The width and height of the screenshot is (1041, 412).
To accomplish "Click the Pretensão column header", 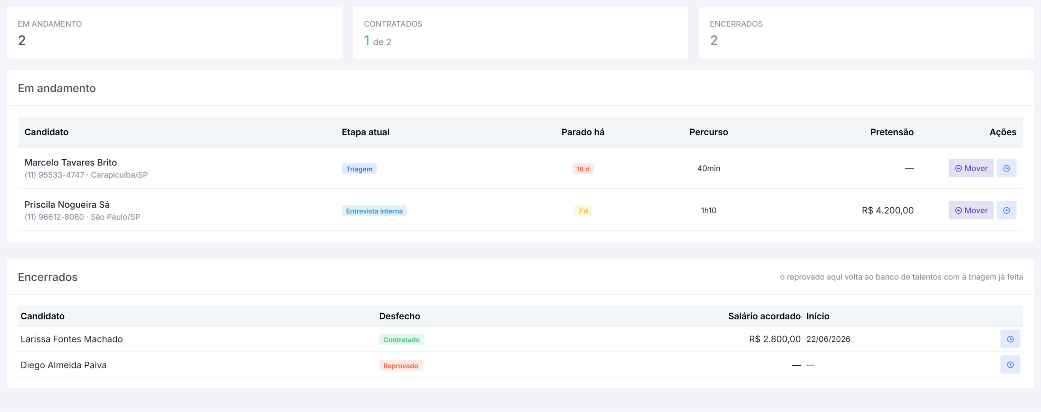I will click(892, 132).
